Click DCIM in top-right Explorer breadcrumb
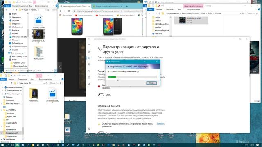Viewport: 262px width, 147px height. point(210,13)
